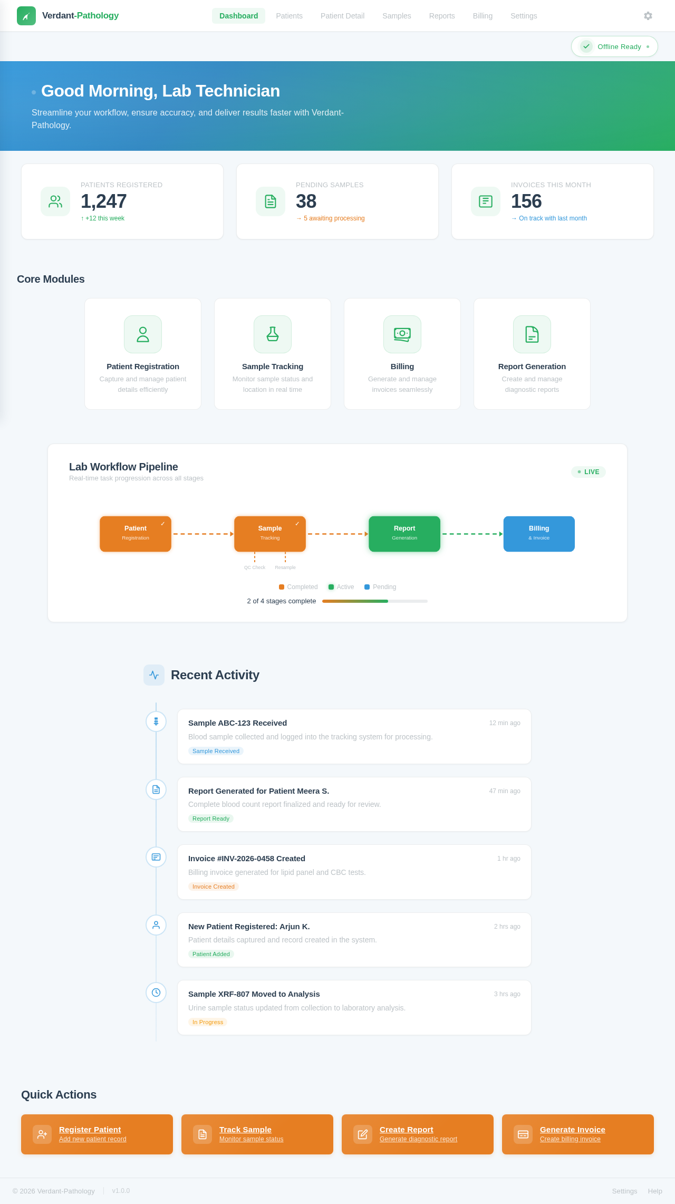Click the stages complete progress bar
Viewport: 675px width, 1204px height.
click(375, 601)
